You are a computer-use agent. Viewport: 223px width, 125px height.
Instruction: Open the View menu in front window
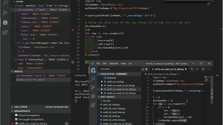123,64
